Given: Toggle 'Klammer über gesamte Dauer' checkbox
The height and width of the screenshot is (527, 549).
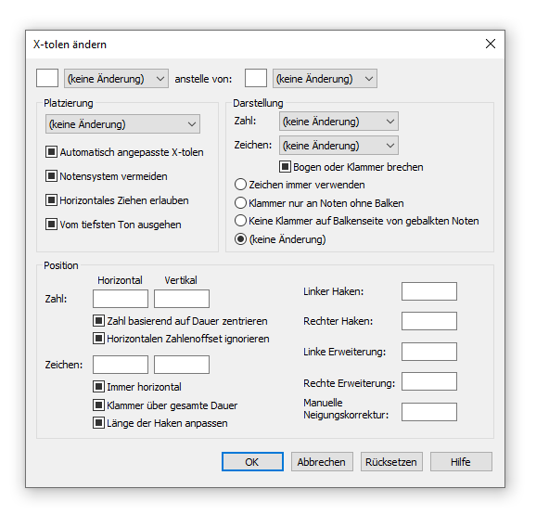Looking at the screenshot, I should 98,405.
